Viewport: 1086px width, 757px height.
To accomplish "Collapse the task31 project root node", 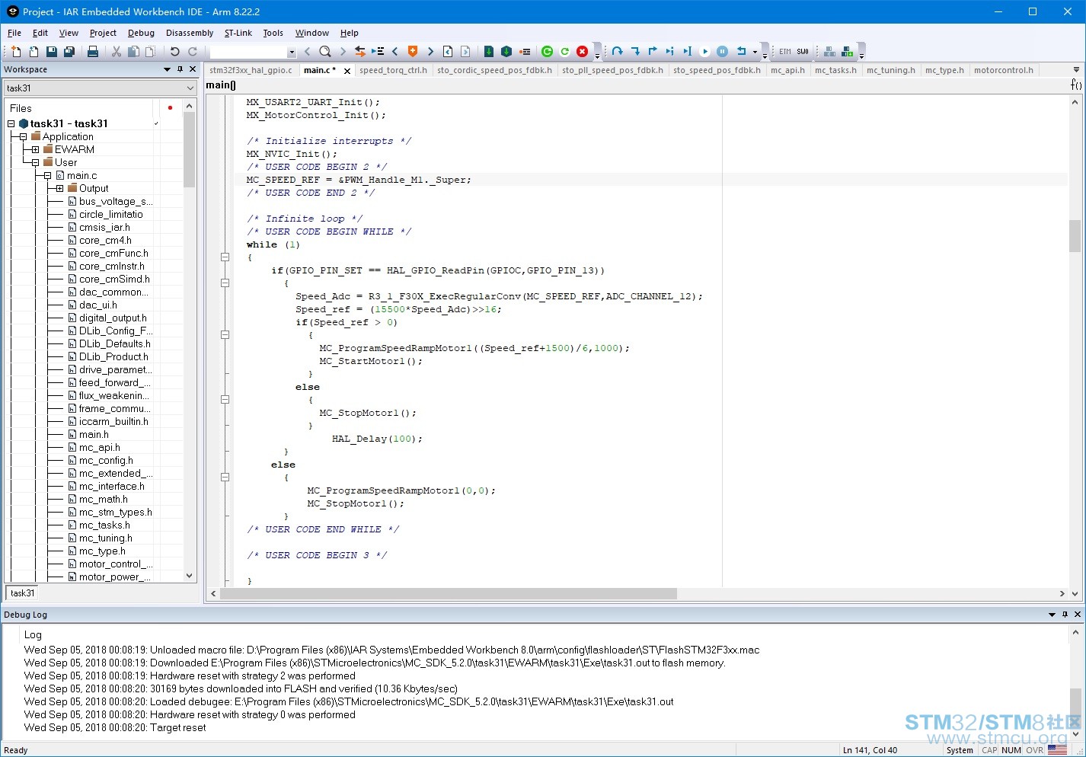I will click(11, 123).
